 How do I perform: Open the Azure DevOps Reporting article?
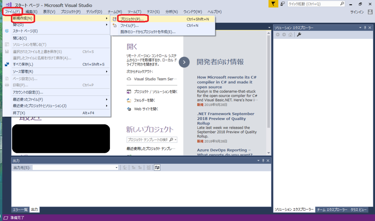224,152
